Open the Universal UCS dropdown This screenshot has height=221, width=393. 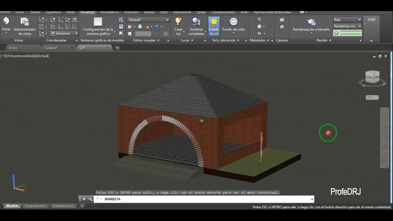[x=64, y=33]
